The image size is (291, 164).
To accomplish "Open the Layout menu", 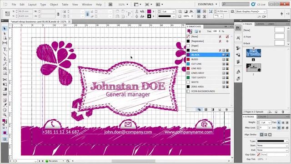I will [x=32, y=4].
